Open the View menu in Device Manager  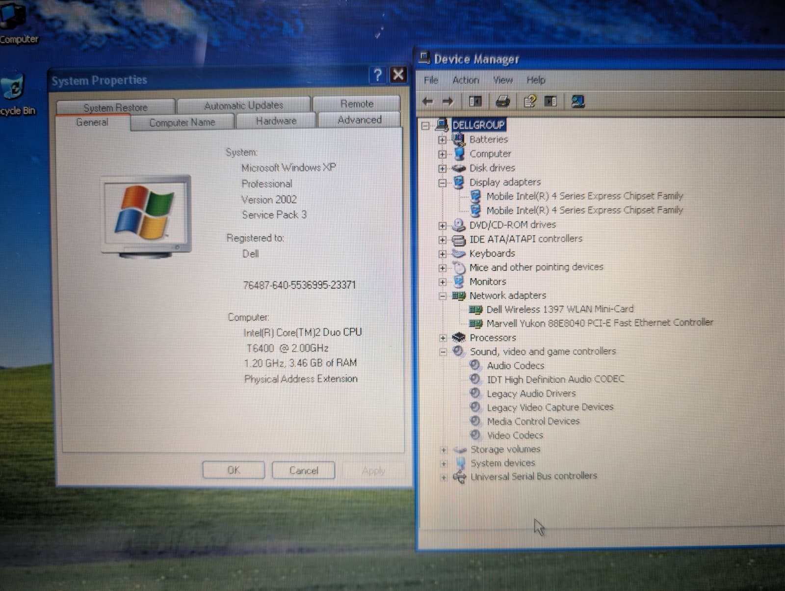click(x=502, y=80)
